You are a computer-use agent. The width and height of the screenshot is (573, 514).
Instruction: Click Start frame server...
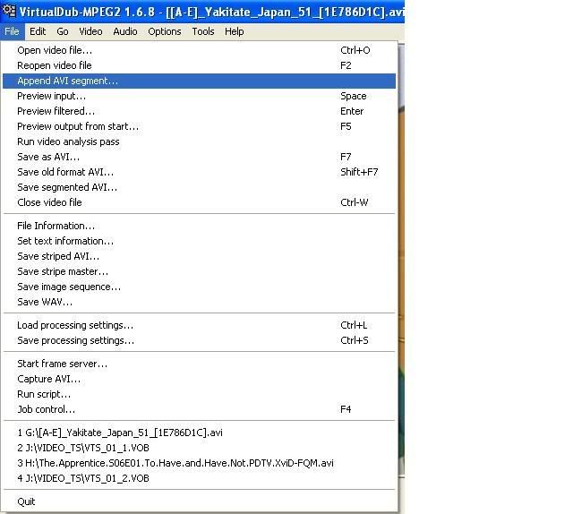click(199, 364)
